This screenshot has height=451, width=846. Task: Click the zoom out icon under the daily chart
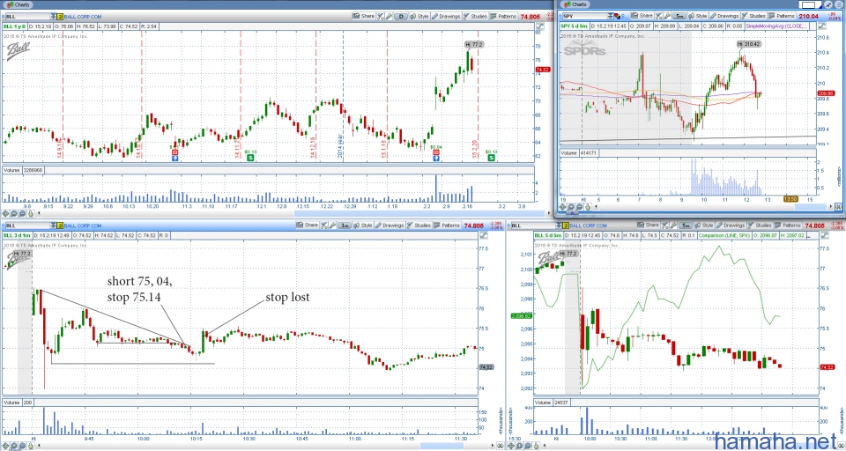click(x=22, y=213)
